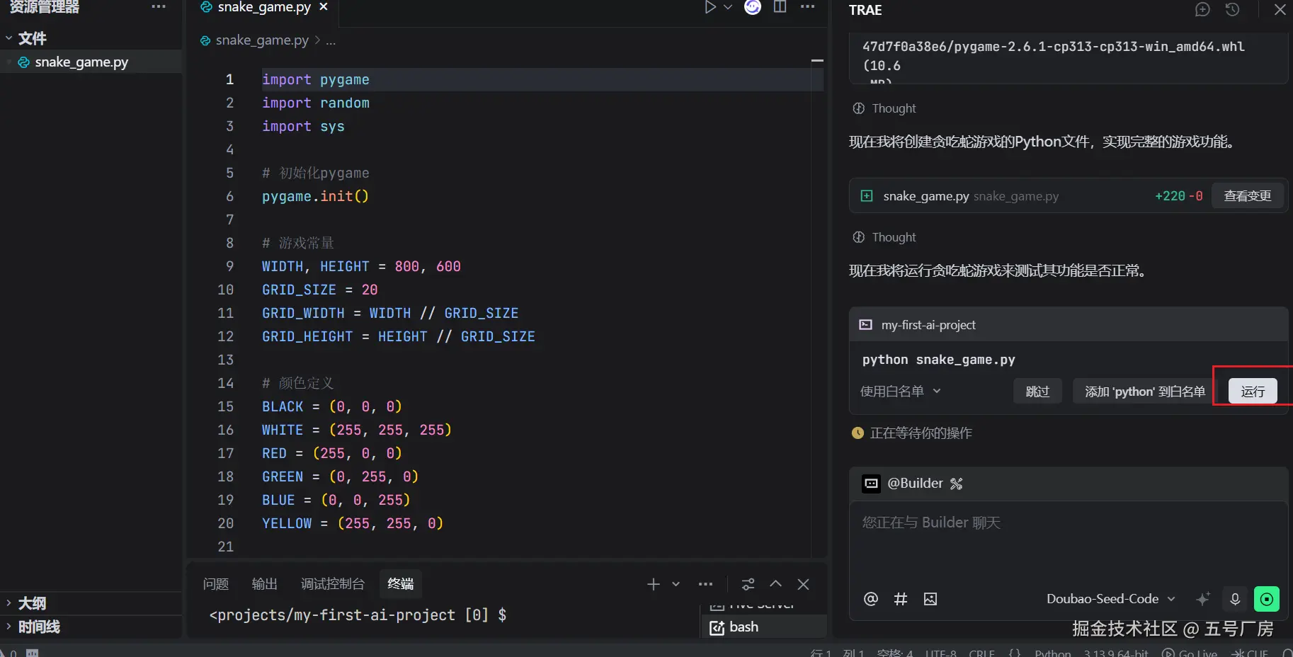Click the my-first-ai-project terminal card header
Viewport: 1293px width, 657px height.
pyautogui.click(x=1068, y=325)
